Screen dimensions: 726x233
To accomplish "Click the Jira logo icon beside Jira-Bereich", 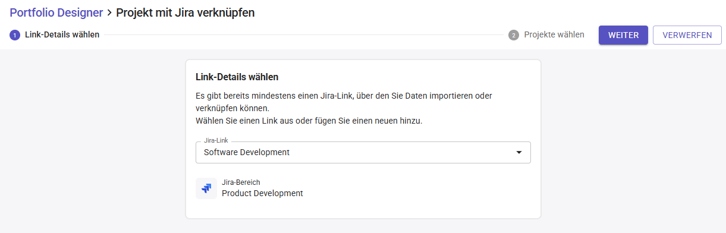I will pyautogui.click(x=206, y=188).
